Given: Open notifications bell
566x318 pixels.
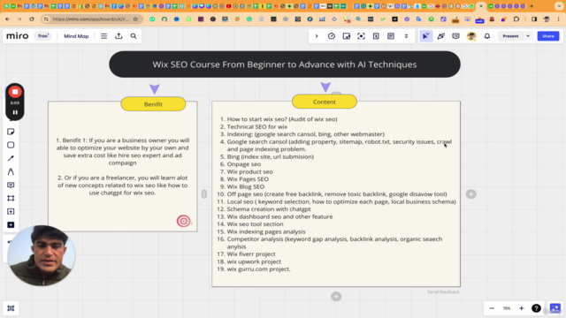Looking at the screenshot, I should (x=487, y=36).
